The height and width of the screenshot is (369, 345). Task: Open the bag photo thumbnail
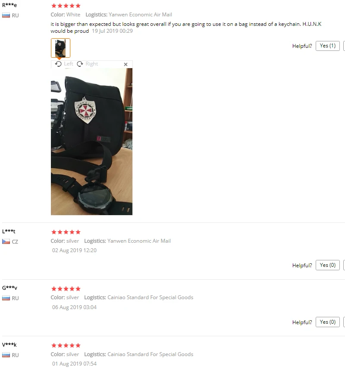(x=60, y=48)
